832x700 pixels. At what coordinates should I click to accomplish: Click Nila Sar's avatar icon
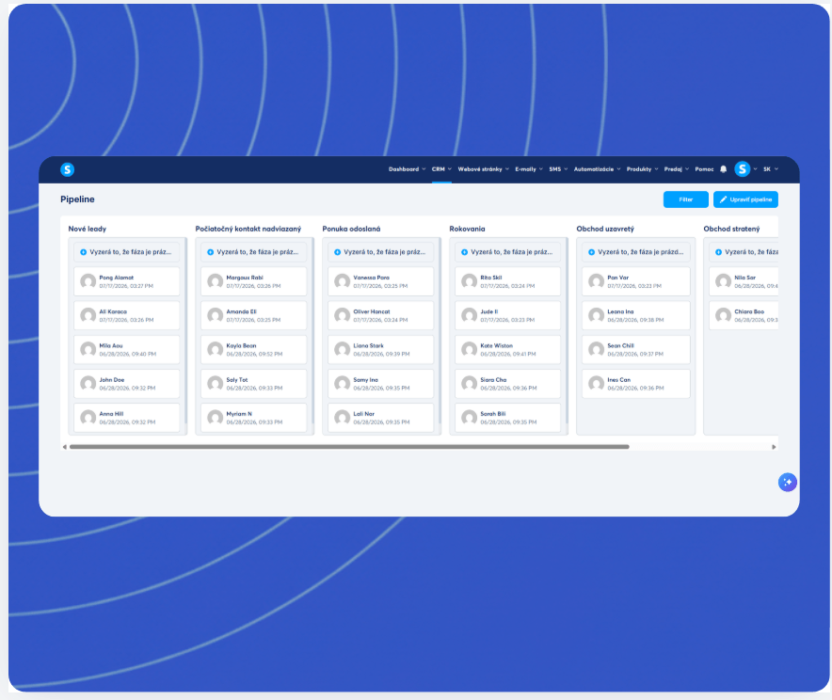click(723, 281)
